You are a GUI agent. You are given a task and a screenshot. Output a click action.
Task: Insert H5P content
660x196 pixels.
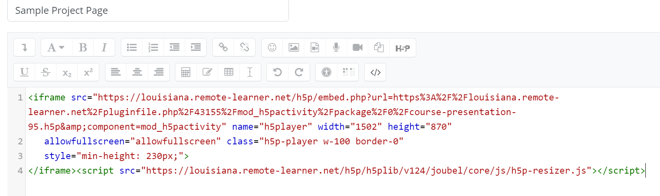[x=402, y=48]
